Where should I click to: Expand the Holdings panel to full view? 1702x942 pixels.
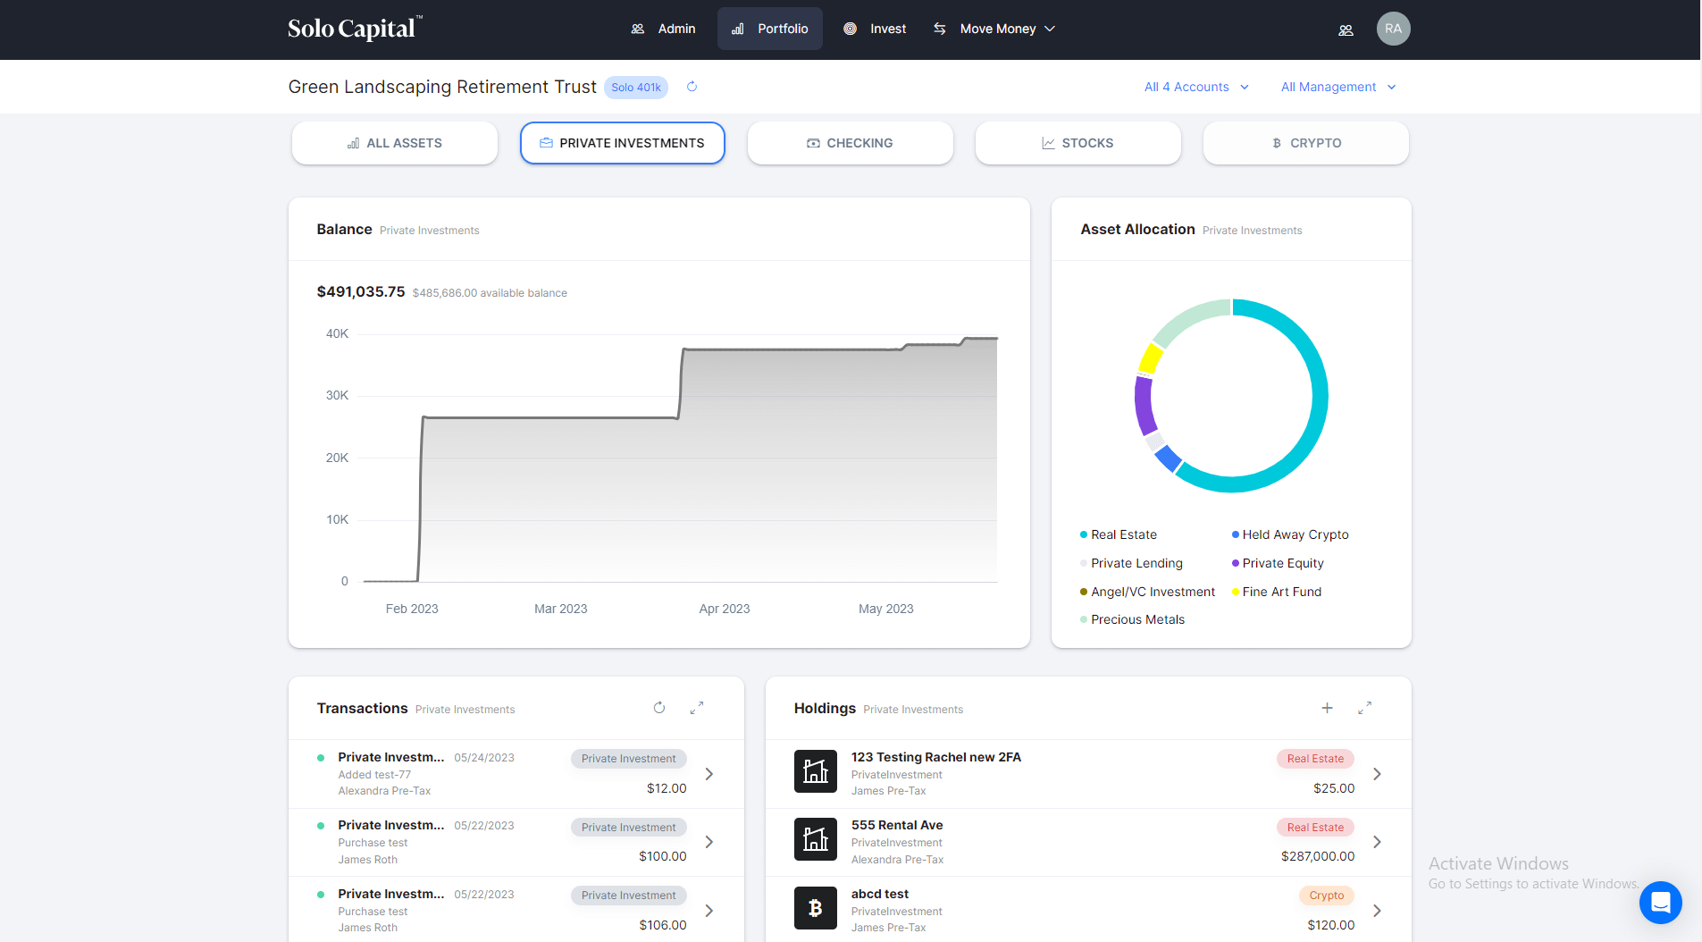[1364, 708]
